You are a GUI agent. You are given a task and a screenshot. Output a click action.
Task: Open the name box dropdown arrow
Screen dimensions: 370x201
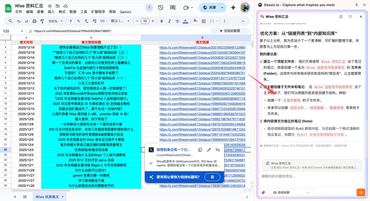(22, 31)
